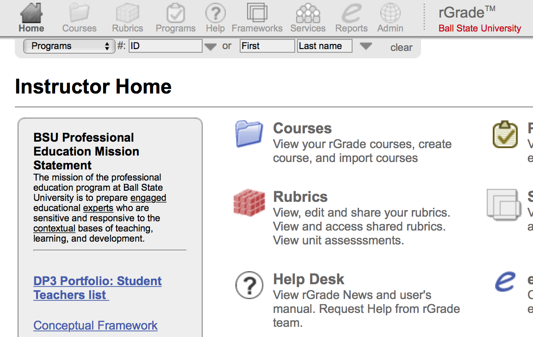Open Rubrics cube icon in top navigation
Image resolution: width=533 pixels, height=337 pixels.
pos(127,13)
